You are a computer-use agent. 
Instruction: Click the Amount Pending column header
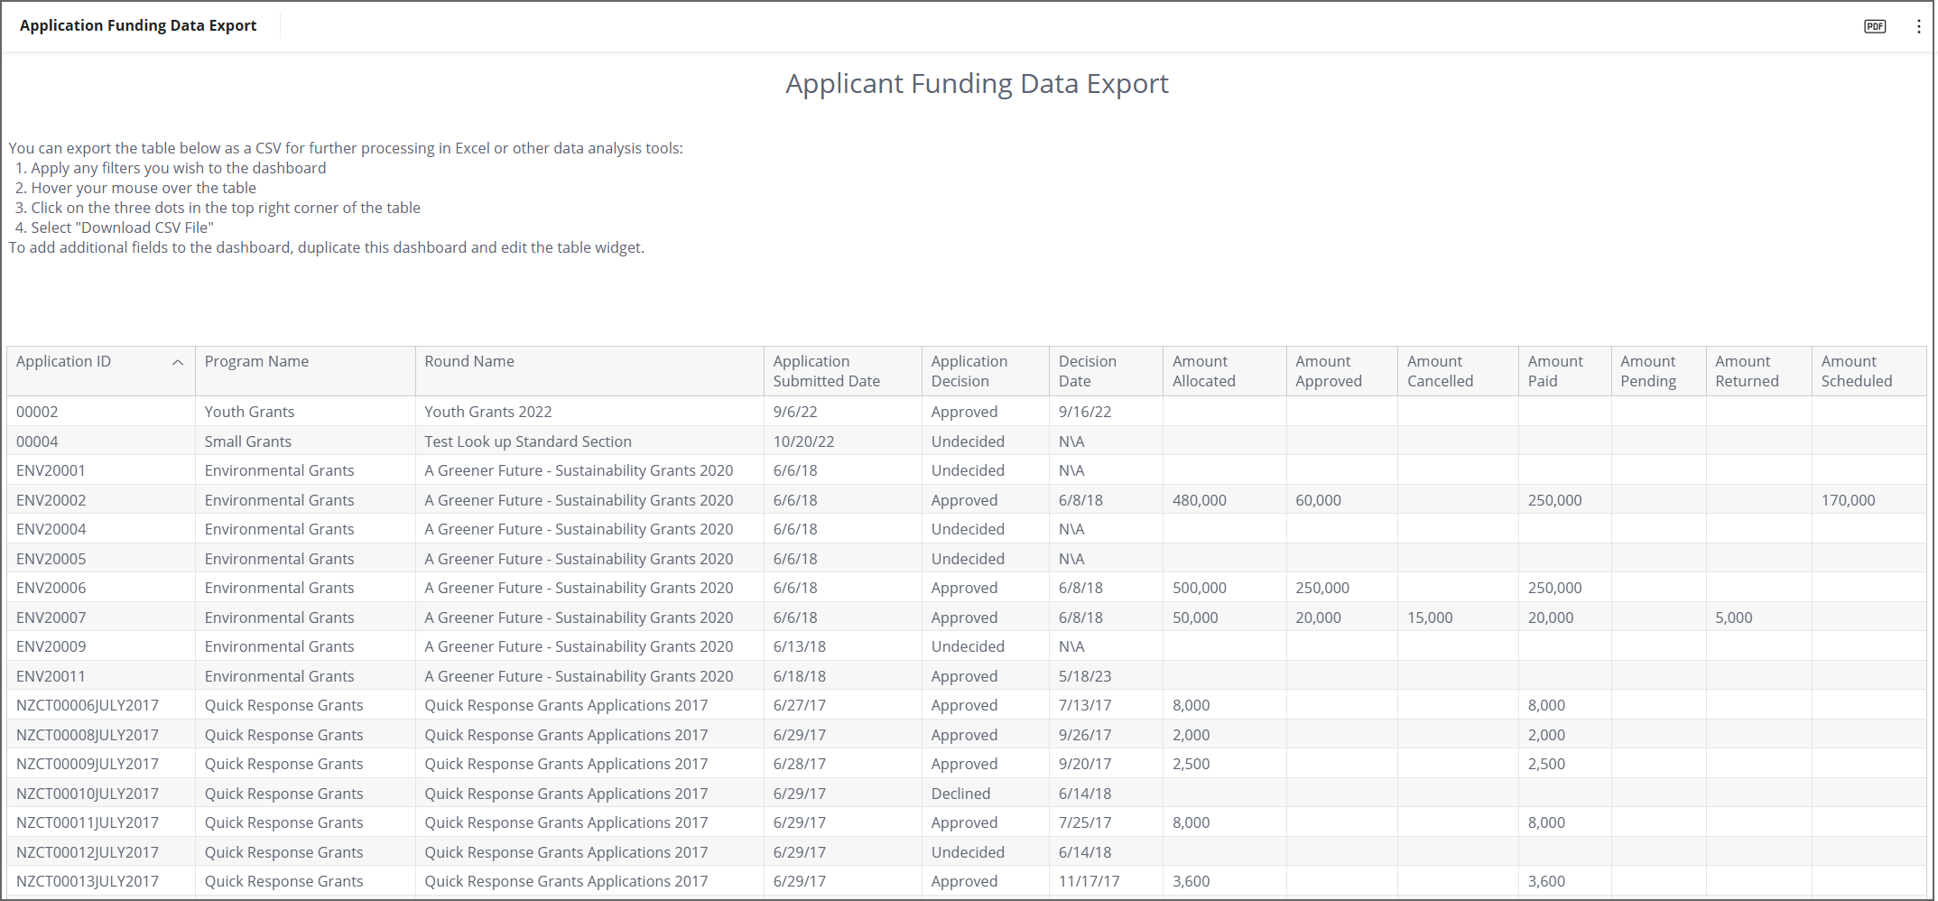pos(1647,371)
